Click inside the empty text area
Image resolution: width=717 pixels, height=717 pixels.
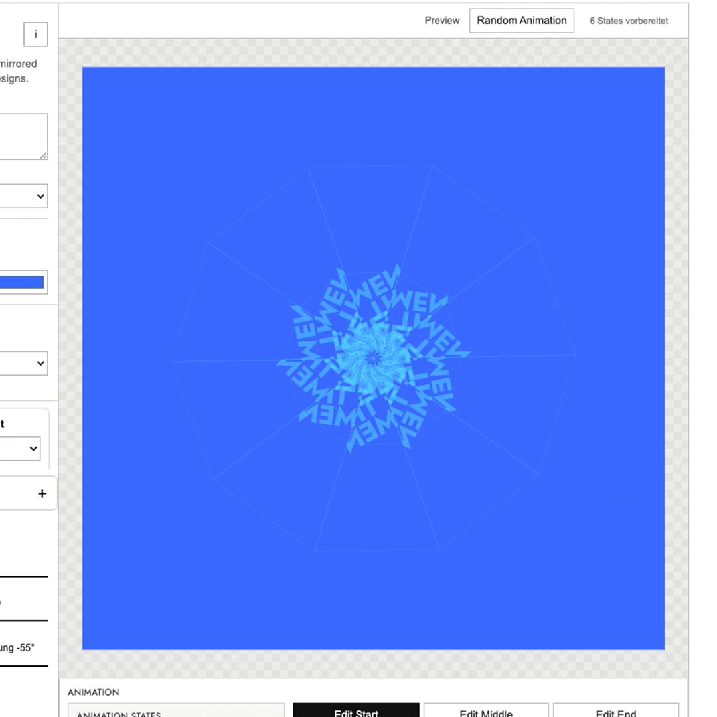[x=23, y=136]
